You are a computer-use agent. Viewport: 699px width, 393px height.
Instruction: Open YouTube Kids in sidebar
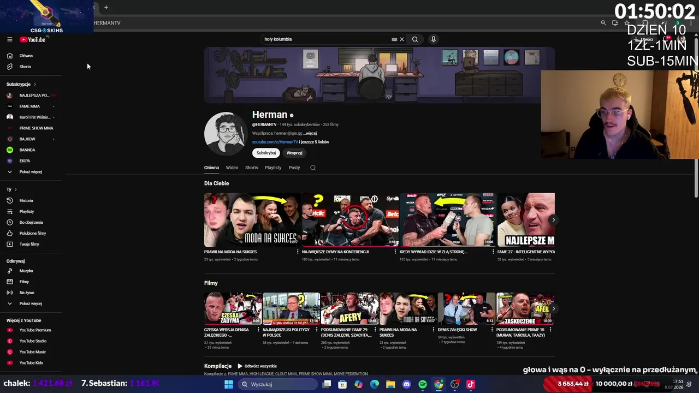click(31, 363)
